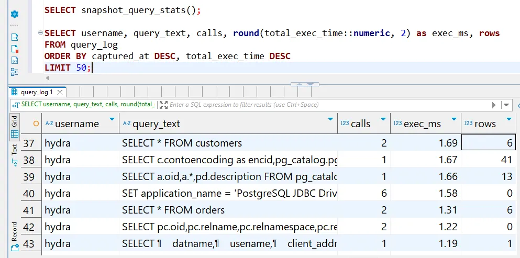Click the 'SET application_name' query cell

(228, 193)
